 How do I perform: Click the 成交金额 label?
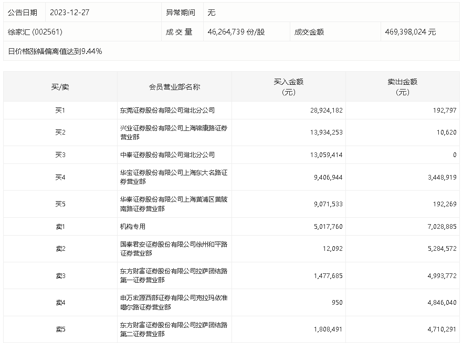click(x=309, y=32)
